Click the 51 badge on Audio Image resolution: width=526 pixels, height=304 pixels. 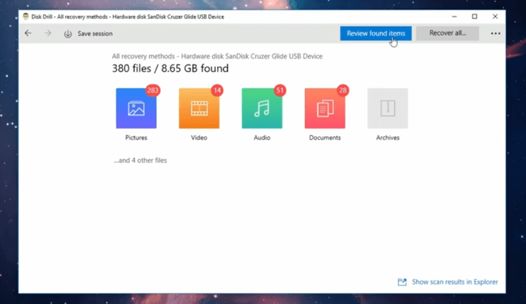[280, 91]
